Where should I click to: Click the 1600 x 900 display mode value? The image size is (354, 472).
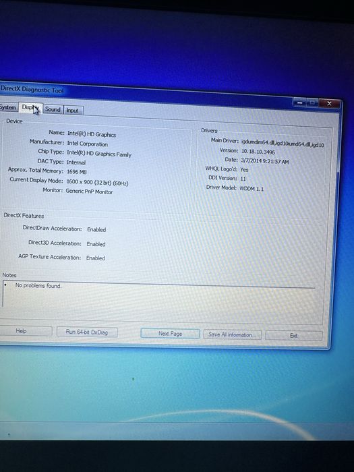(x=97, y=183)
